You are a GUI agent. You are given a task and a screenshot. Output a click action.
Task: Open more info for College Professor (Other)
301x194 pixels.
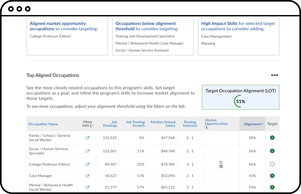[87, 164]
